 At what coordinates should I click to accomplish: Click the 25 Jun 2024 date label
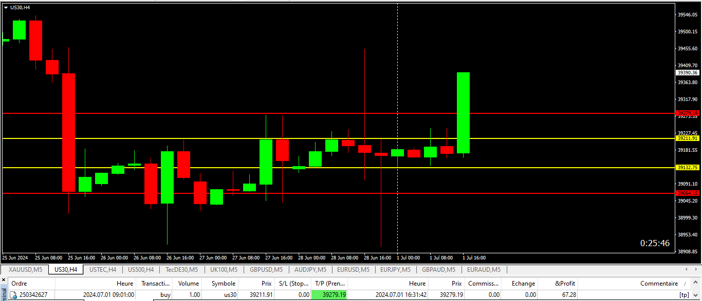(x=14, y=257)
